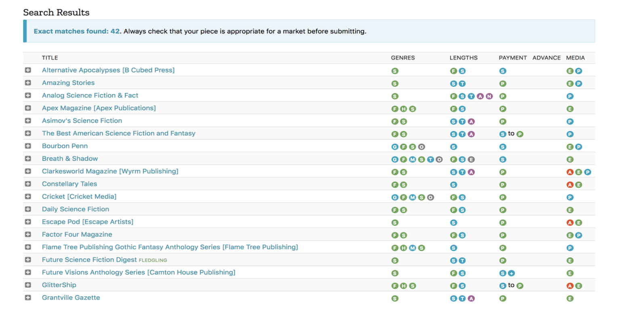Click the H genre icon for Flame Tree Publishing
Image resolution: width=617 pixels, height=330 pixels.
(404, 248)
